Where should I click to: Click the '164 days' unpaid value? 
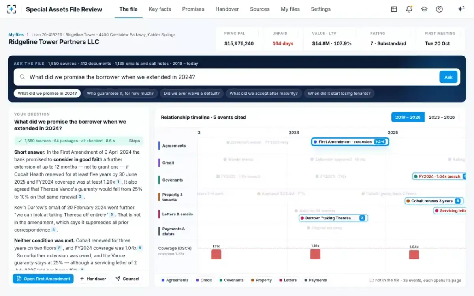pos(283,43)
